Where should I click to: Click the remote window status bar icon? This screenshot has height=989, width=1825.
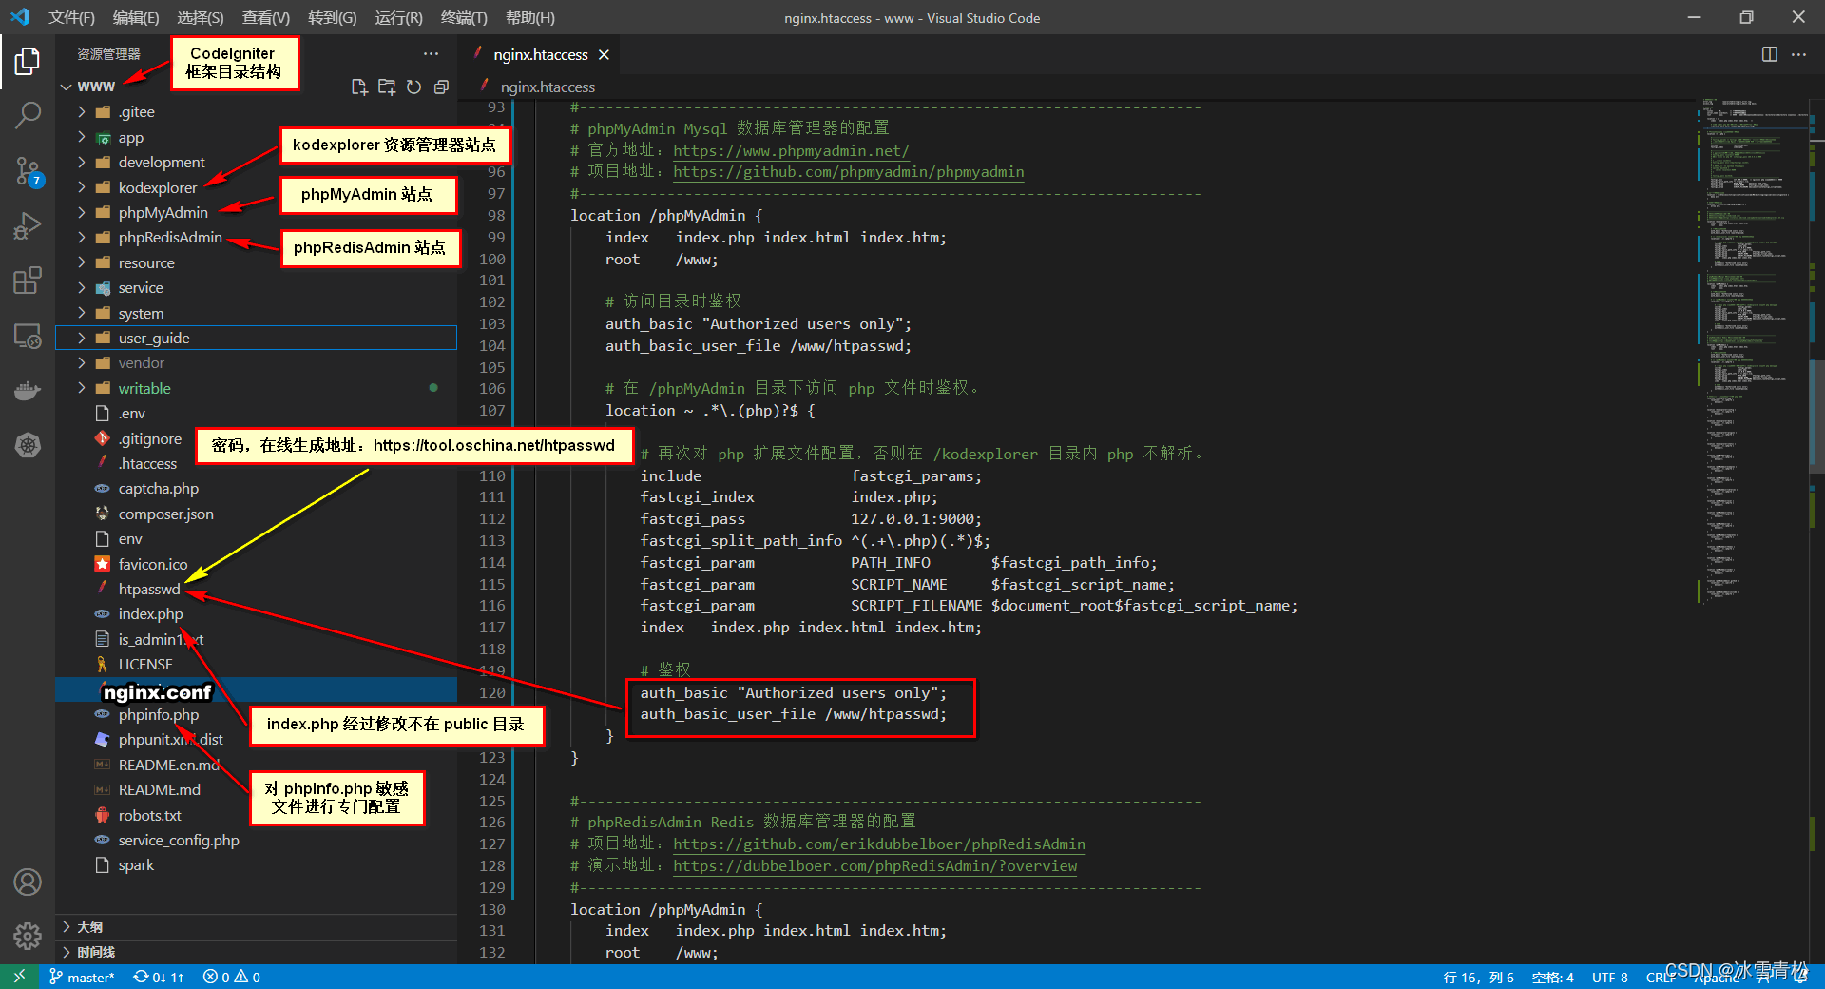pyautogui.click(x=19, y=977)
